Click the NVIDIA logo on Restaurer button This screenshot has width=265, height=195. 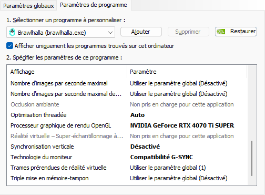221,32
